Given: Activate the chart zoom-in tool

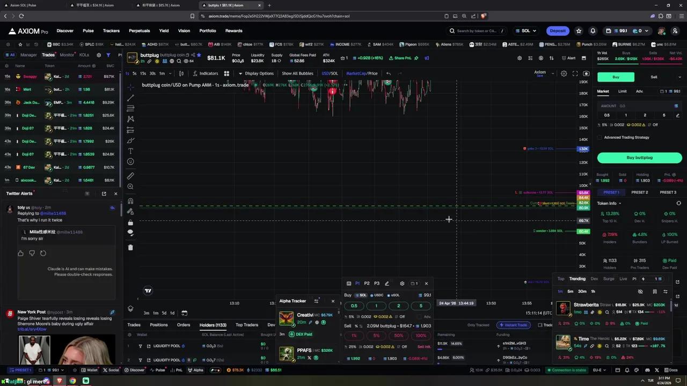Looking at the screenshot, I should [x=130, y=187].
